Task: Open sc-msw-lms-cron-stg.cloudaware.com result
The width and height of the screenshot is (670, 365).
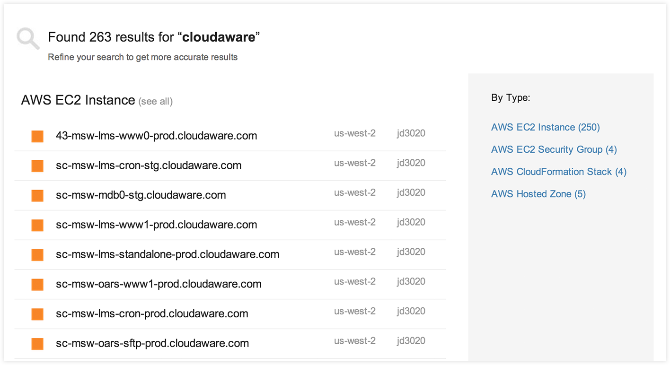Action: click(x=149, y=165)
